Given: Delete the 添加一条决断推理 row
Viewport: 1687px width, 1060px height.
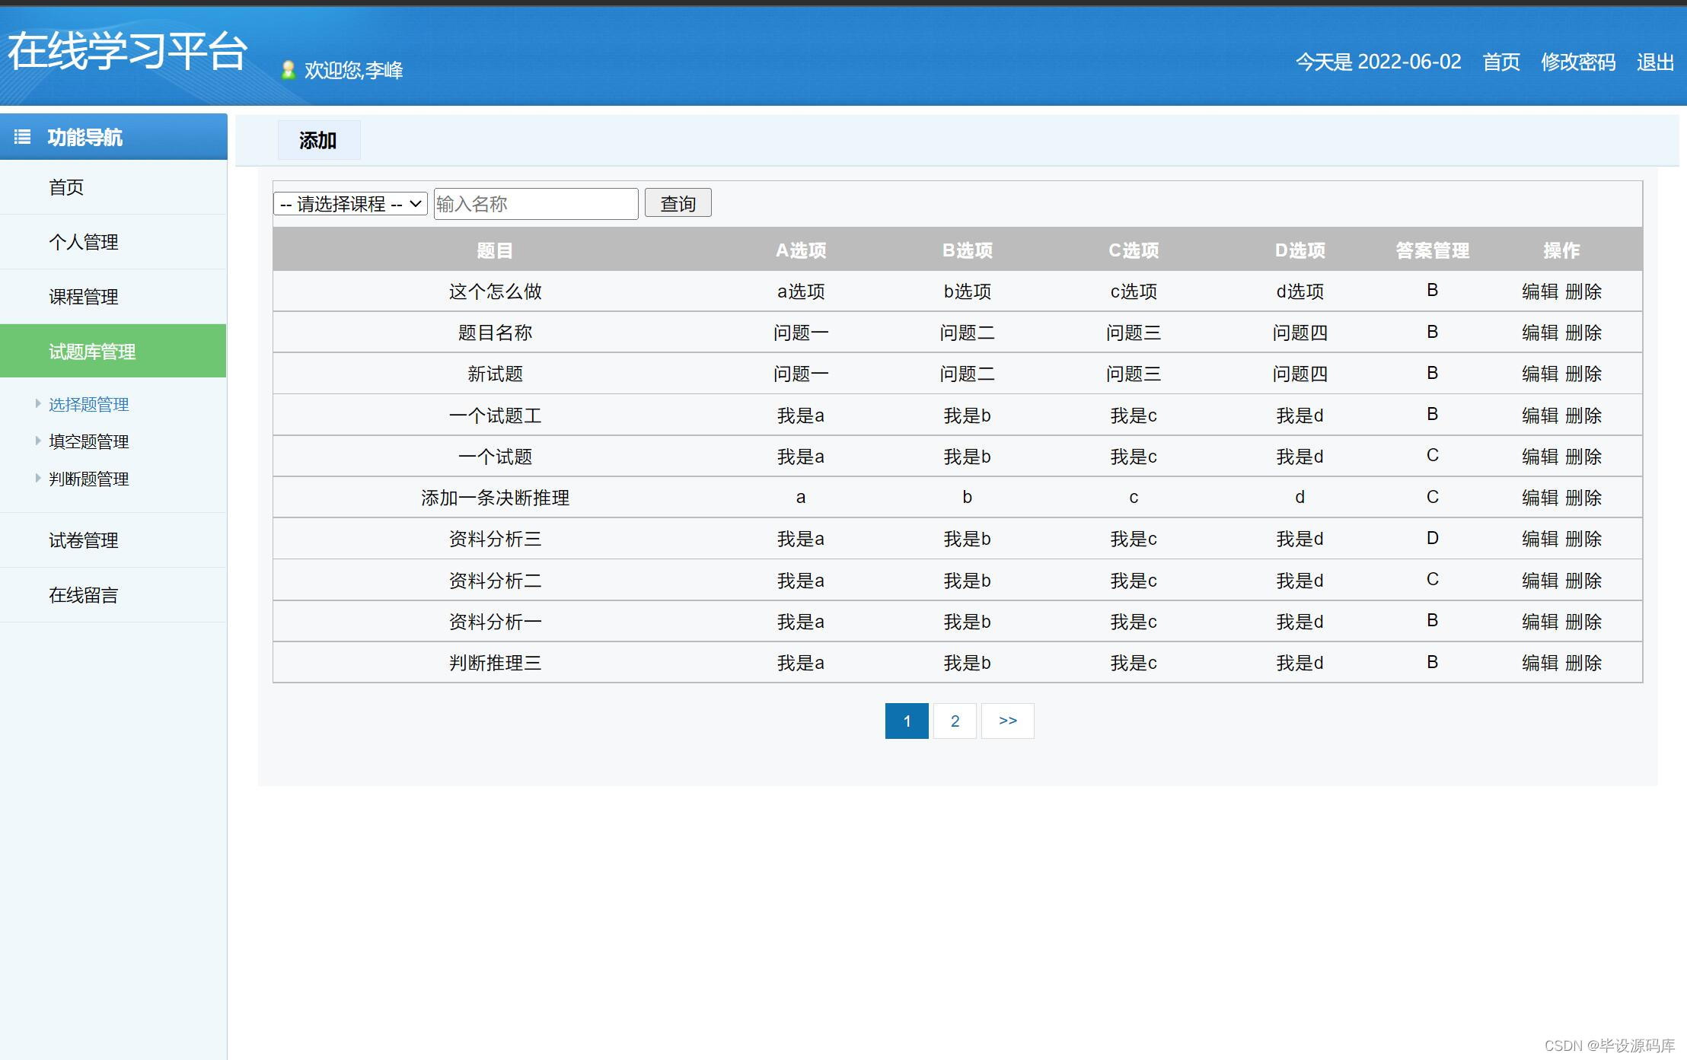Looking at the screenshot, I should pyautogui.click(x=1583, y=498).
